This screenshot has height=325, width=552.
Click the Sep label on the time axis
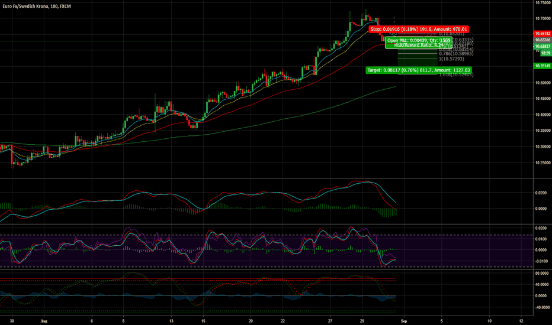tap(404, 321)
